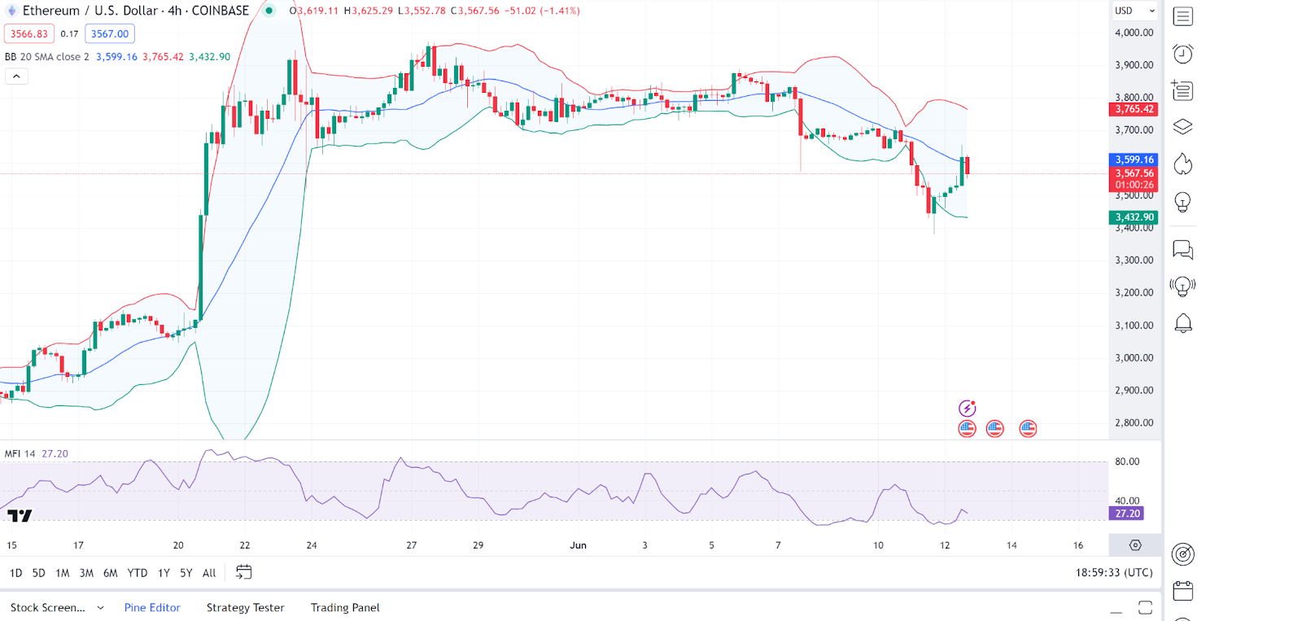Image resolution: width=1302 pixels, height=621 pixels.
Task: Open the Ideas light bulb icon
Action: click(1182, 202)
